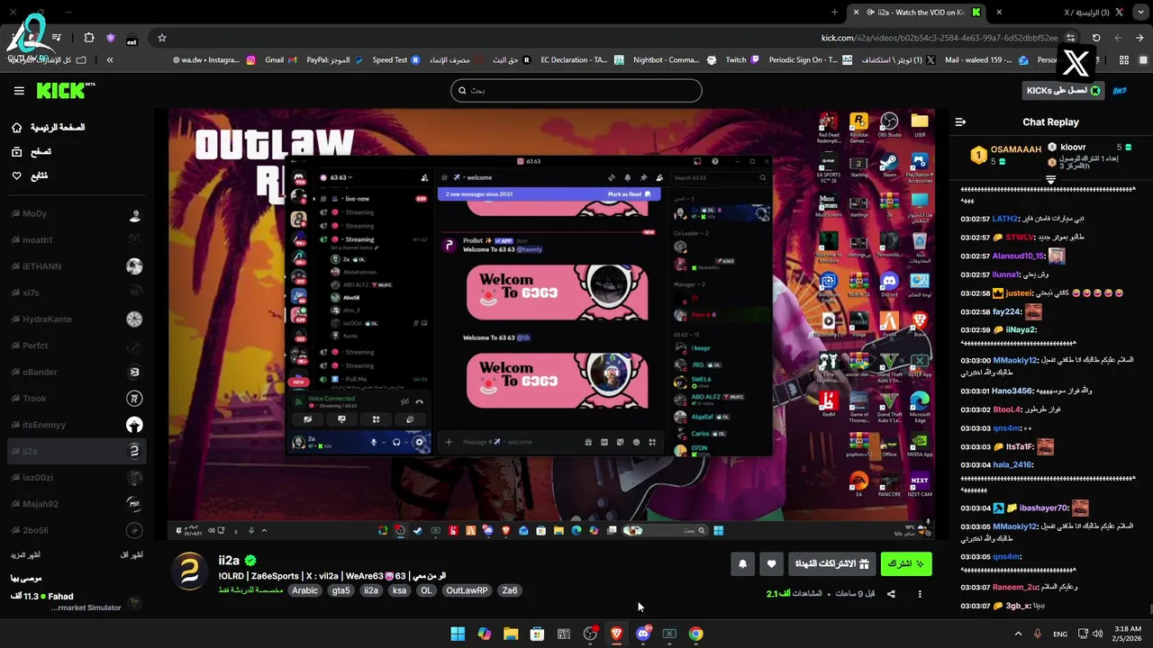Open MoDy channel in sidebar
This screenshot has width=1153, height=648.
(x=76, y=214)
